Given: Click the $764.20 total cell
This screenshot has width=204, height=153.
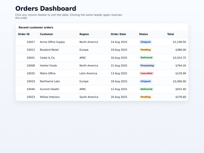Looking at the screenshot, I should click(x=177, y=65).
